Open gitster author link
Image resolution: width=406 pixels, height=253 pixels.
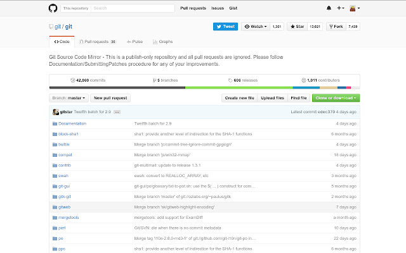66,112
